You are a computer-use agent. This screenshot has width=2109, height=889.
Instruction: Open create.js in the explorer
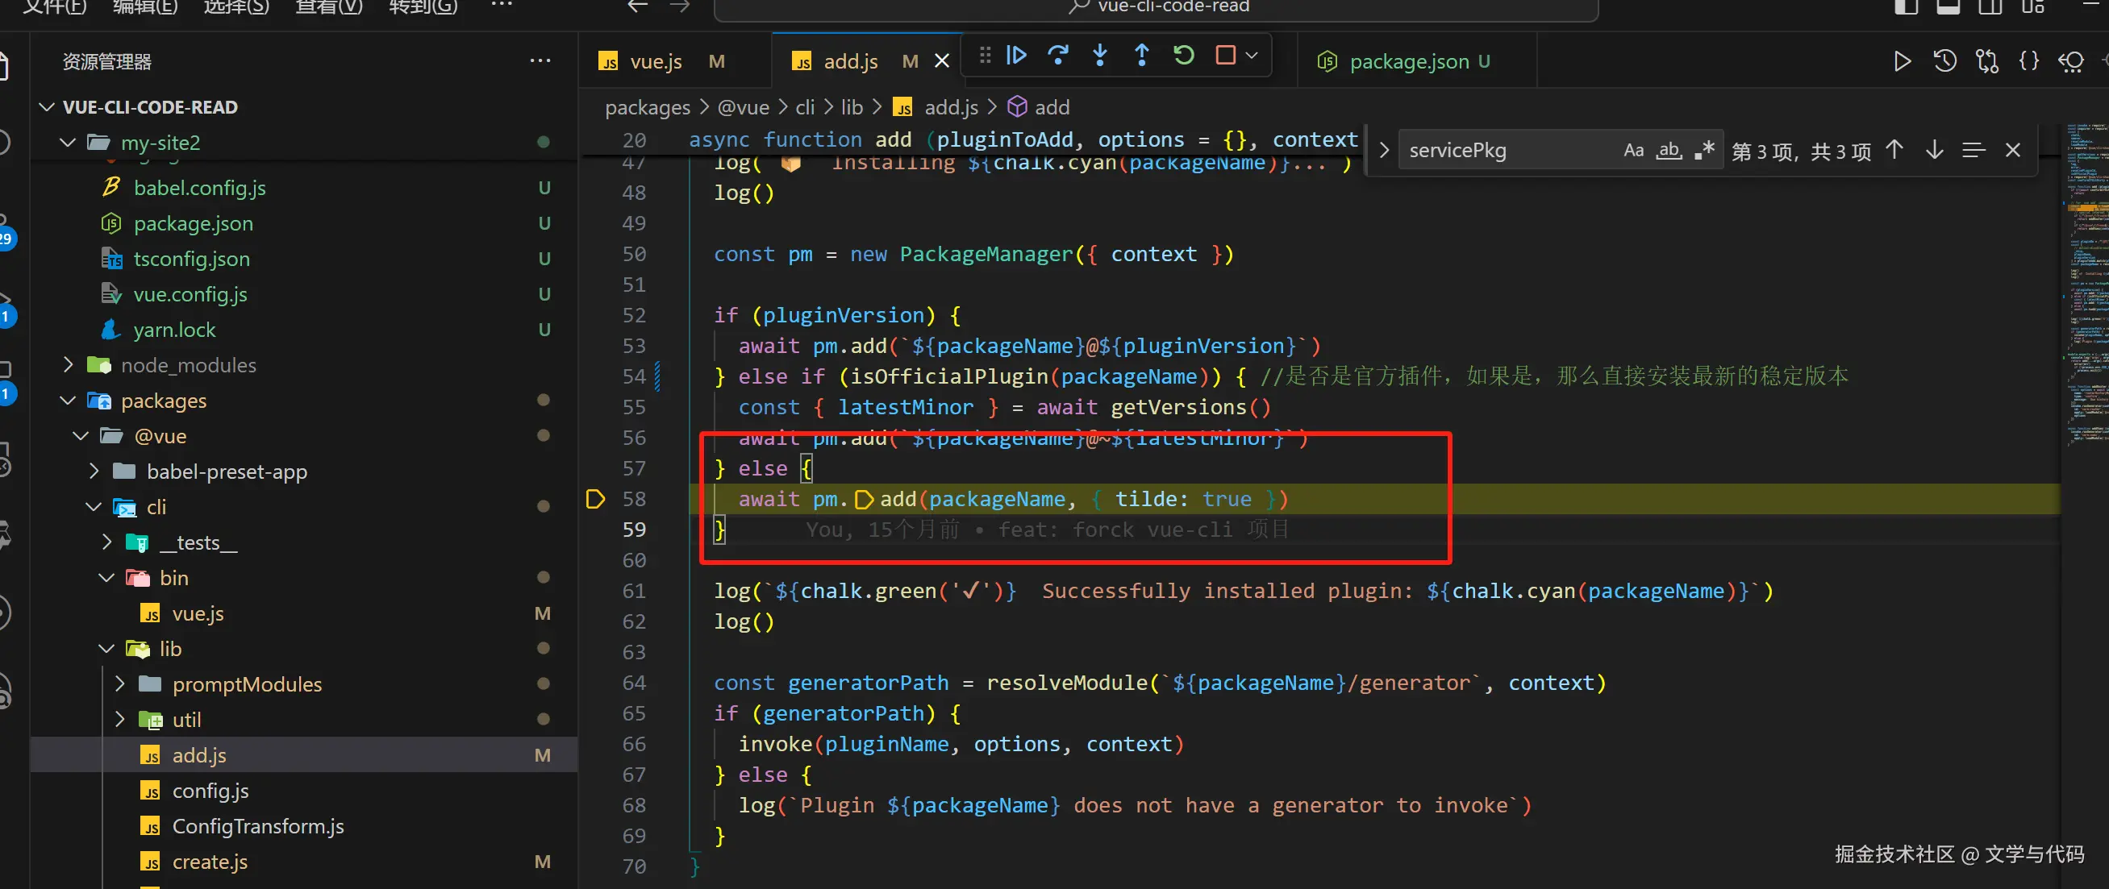(x=210, y=861)
